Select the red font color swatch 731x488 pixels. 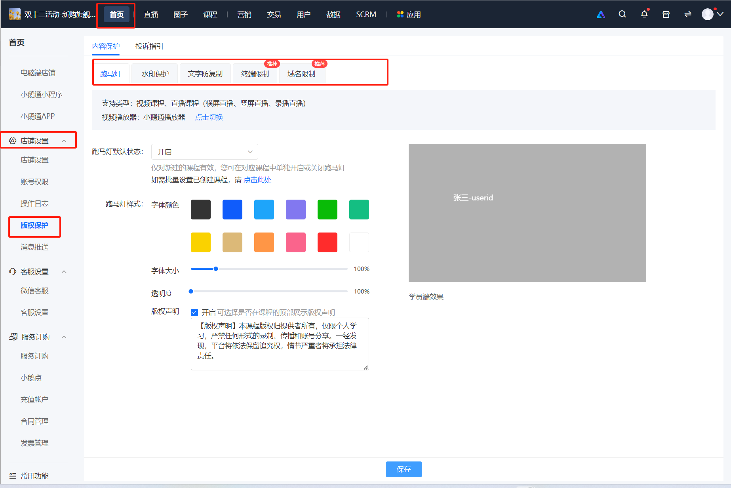pyautogui.click(x=327, y=242)
